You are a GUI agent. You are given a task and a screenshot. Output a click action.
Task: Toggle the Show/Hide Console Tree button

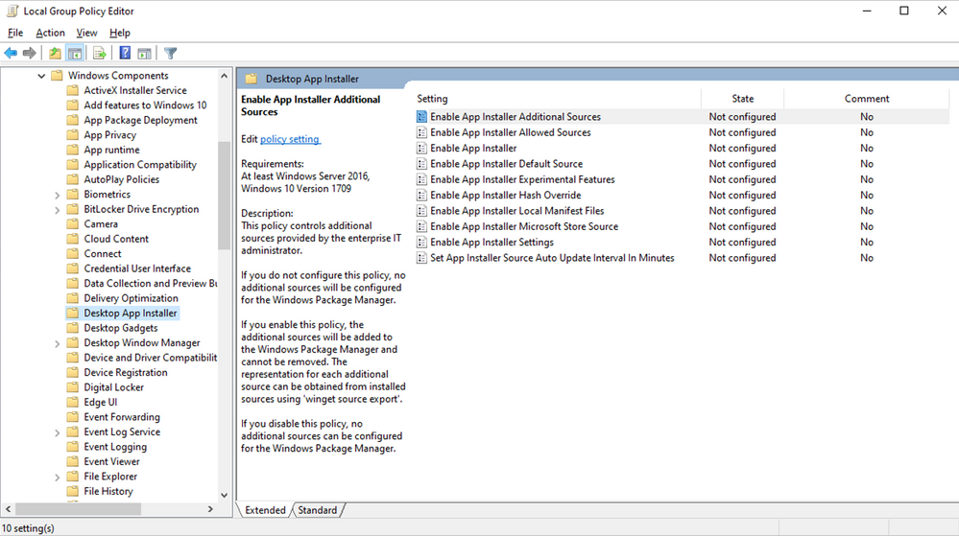(x=74, y=54)
